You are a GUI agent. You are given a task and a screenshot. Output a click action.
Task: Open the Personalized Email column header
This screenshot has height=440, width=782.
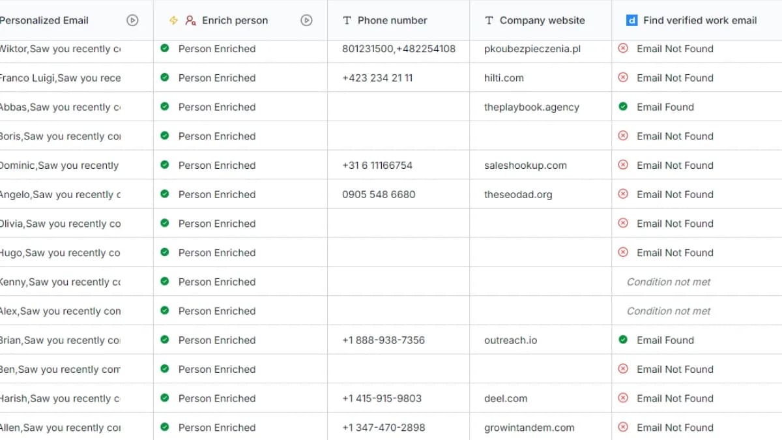46,20
